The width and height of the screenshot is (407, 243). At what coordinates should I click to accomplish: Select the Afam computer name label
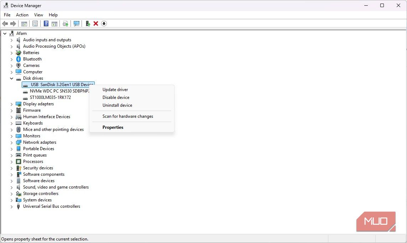[x=21, y=33]
